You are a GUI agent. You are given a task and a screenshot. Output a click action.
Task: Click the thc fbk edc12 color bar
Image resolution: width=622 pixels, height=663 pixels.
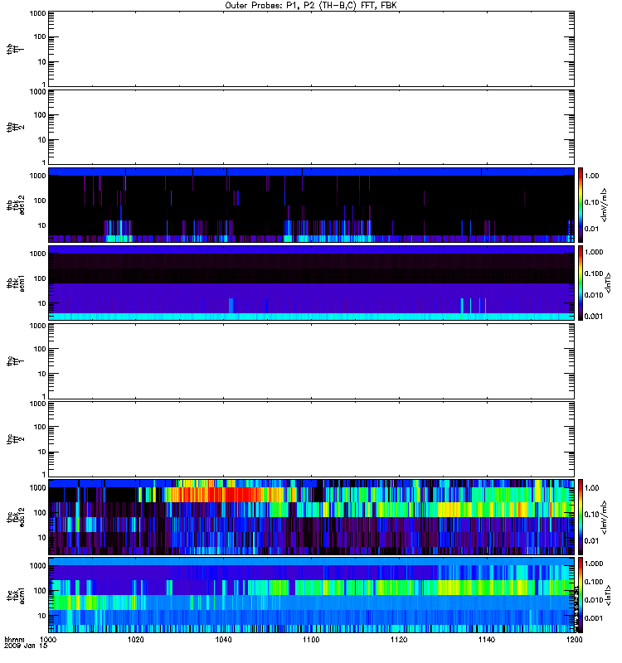coord(581,517)
